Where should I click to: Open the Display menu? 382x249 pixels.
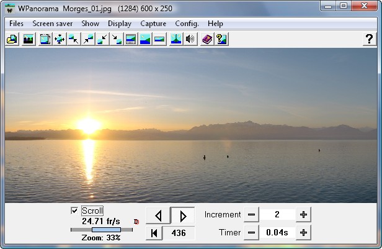click(120, 24)
